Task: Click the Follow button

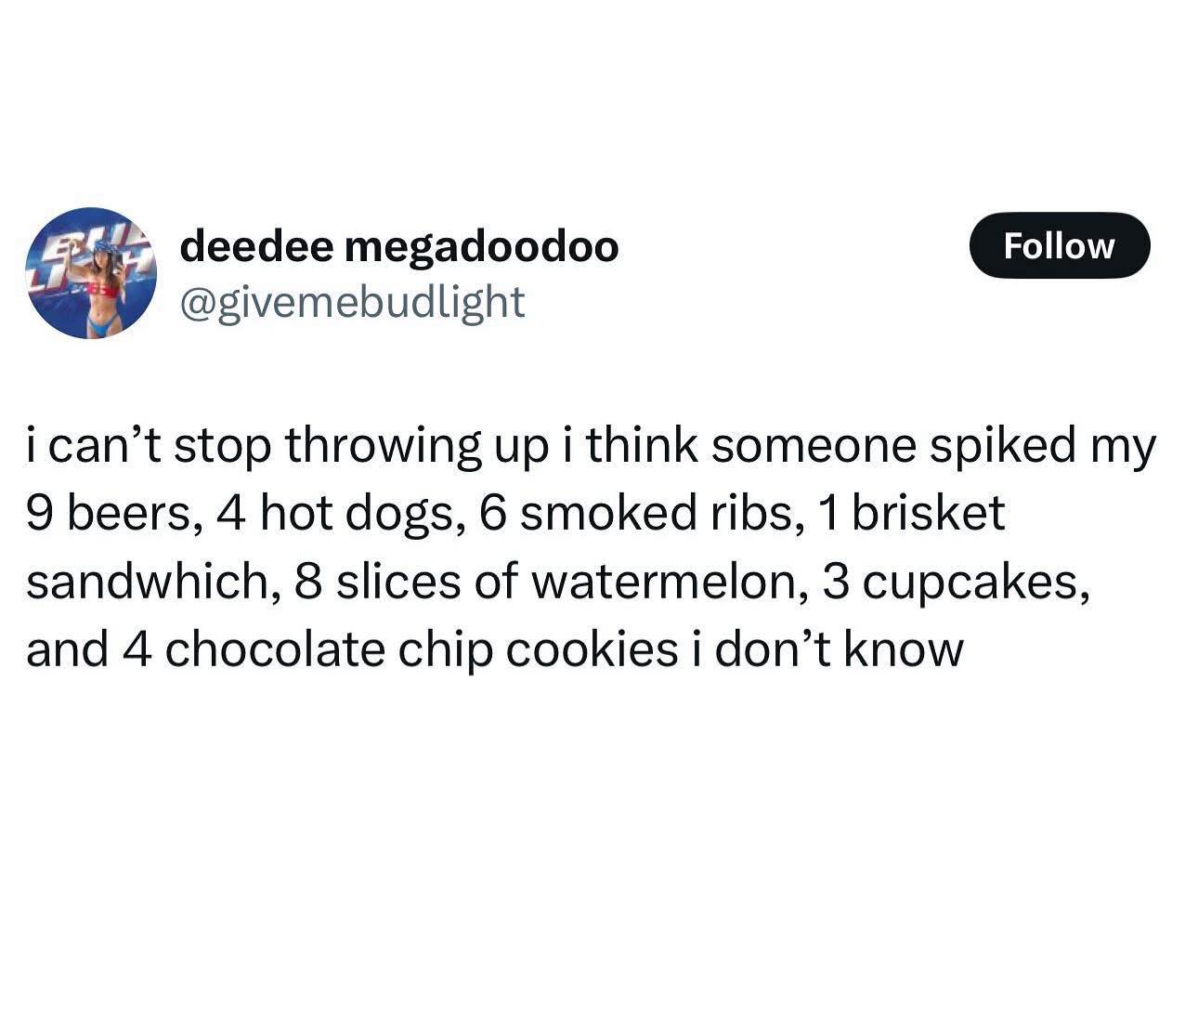Action: click(1059, 245)
